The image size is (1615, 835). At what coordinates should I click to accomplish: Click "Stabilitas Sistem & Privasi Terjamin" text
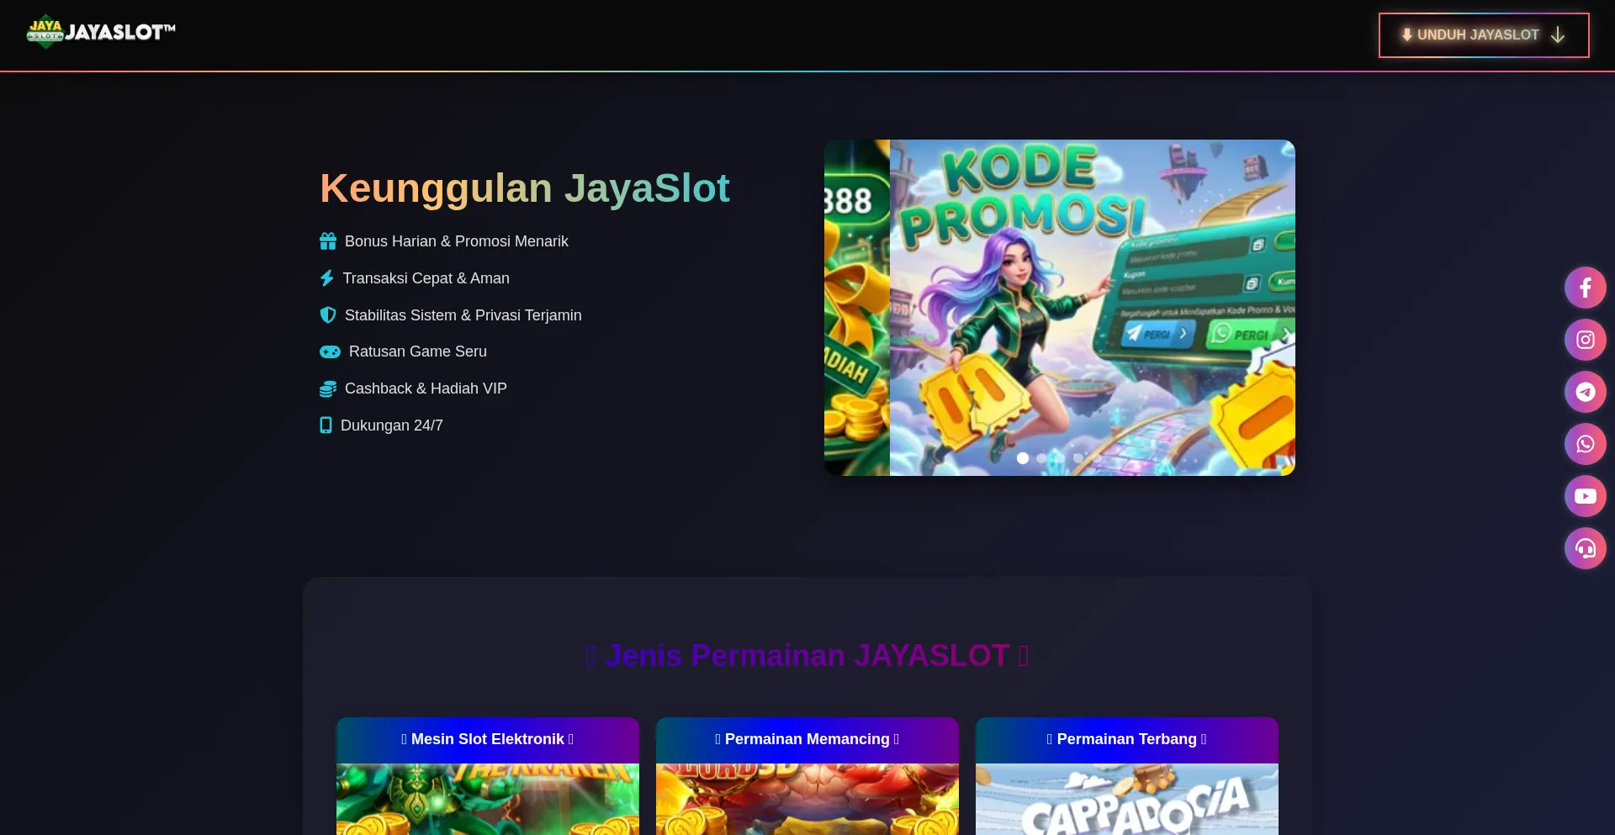(463, 315)
